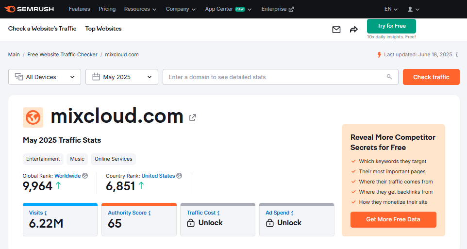Image resolution: width=467 pixels, height=249 pixels.
Task: Open the All Devices dropdown
Action: (x=45, y=77)
